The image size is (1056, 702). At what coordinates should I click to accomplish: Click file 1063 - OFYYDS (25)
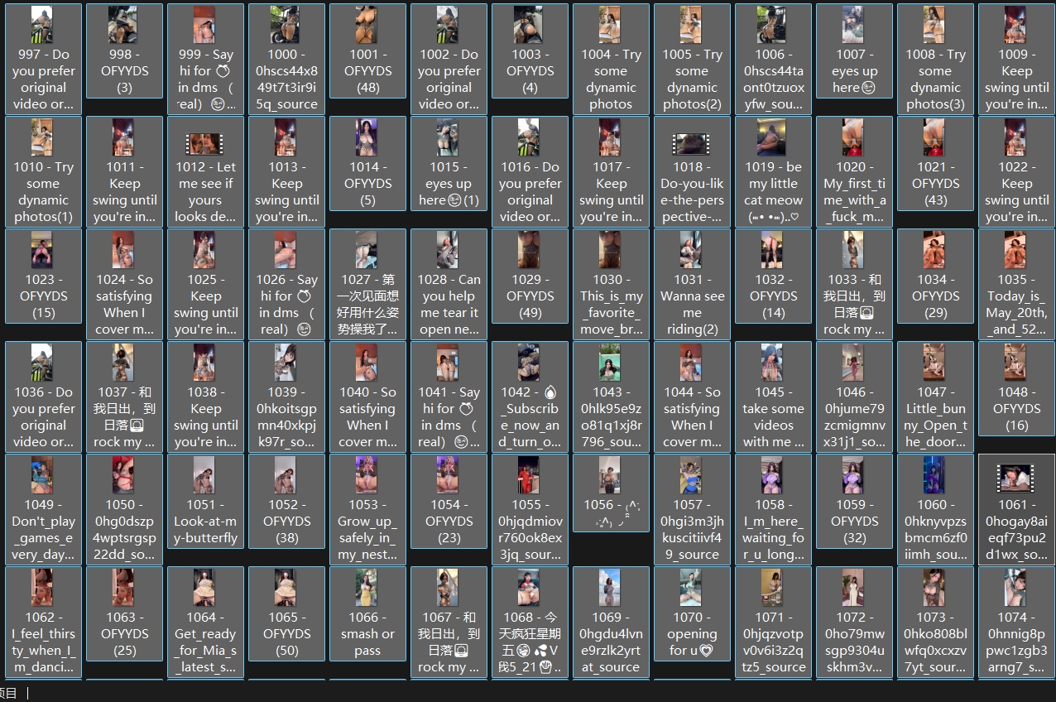coord(124,621)
